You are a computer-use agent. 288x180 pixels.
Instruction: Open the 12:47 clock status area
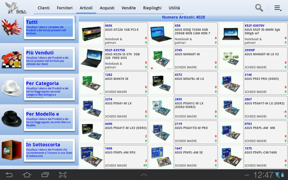[x=263, y=175]
